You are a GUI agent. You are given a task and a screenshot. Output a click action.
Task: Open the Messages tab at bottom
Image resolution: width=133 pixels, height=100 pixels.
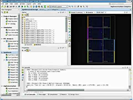pos(42,94)
